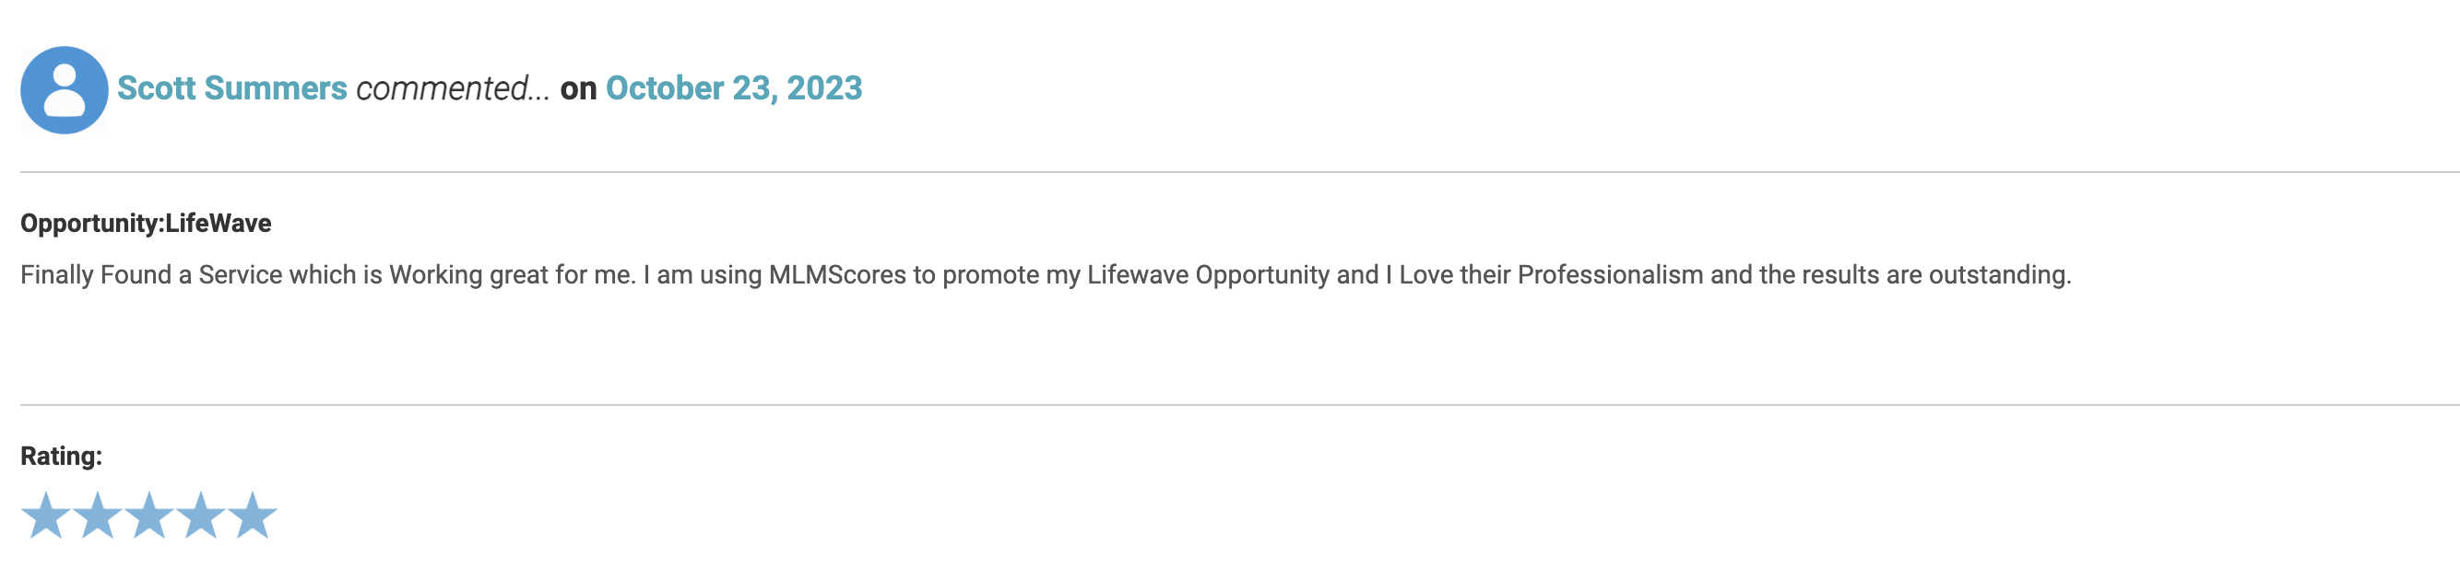2460x567 pixels.
Task: Click the Rating: label
Action: (61, 456)
